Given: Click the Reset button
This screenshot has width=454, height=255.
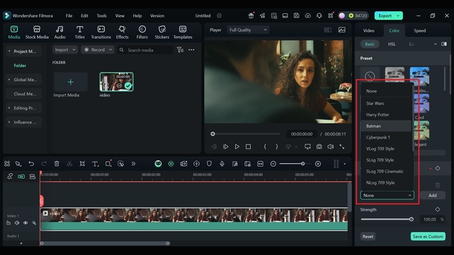Looking at the screenshot, I should 368,236.
